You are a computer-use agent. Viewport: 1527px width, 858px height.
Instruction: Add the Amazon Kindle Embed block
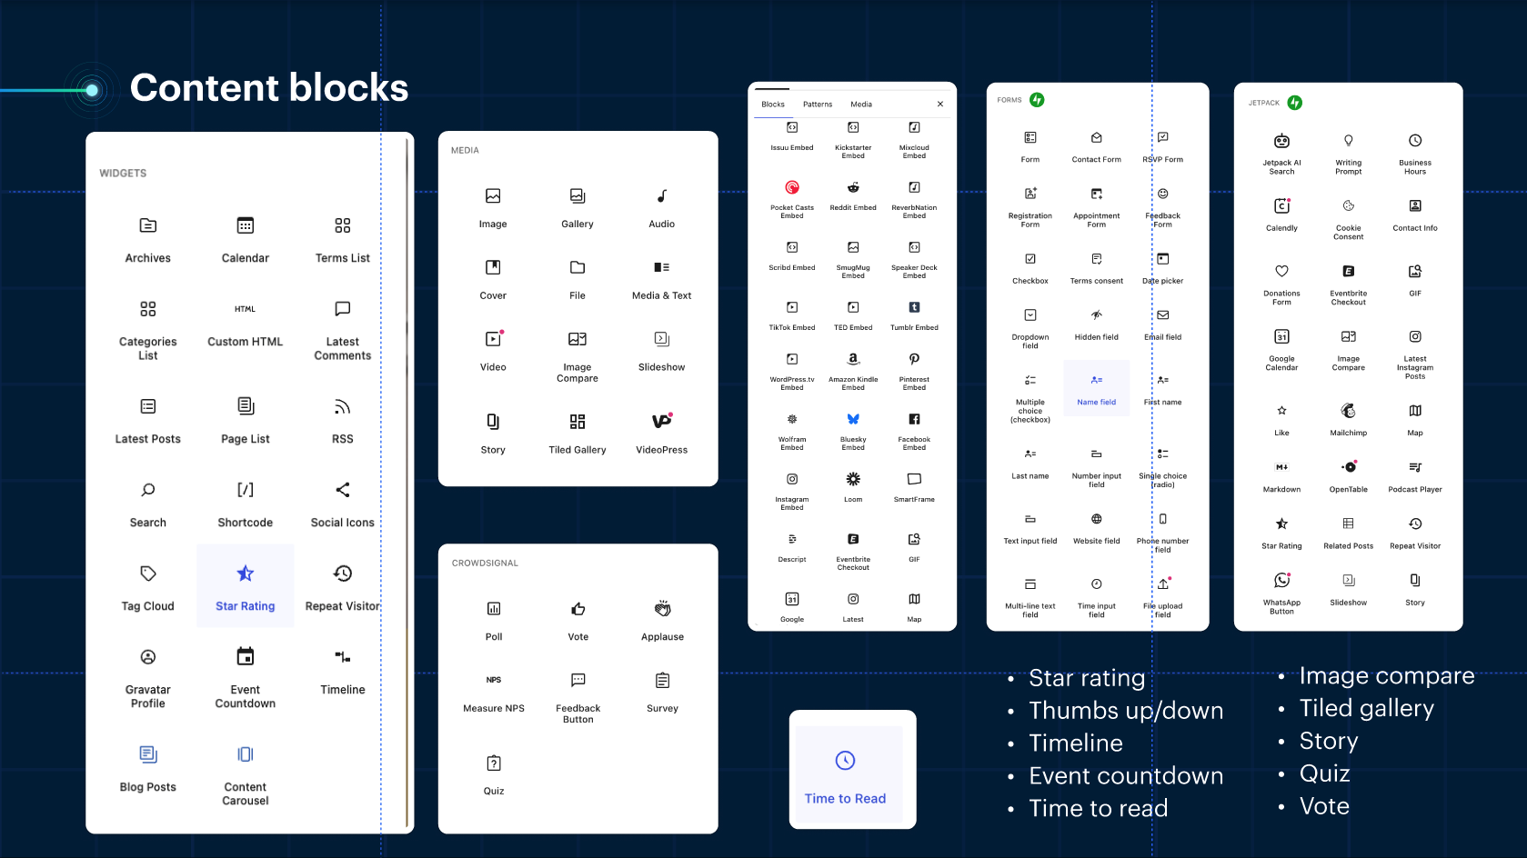[x=853, y=371]
